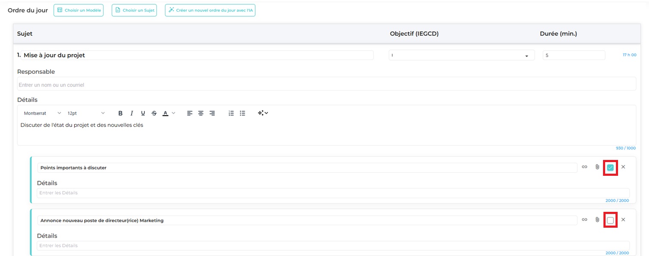This screenshot has height=256, width=649.
Task: Click the Responsable name or email field
Action: 326,84
